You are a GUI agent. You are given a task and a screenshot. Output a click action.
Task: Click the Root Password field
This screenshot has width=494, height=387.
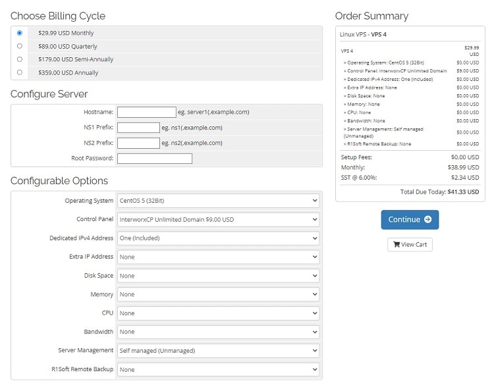pyautogui.click(x=155, y=159)
